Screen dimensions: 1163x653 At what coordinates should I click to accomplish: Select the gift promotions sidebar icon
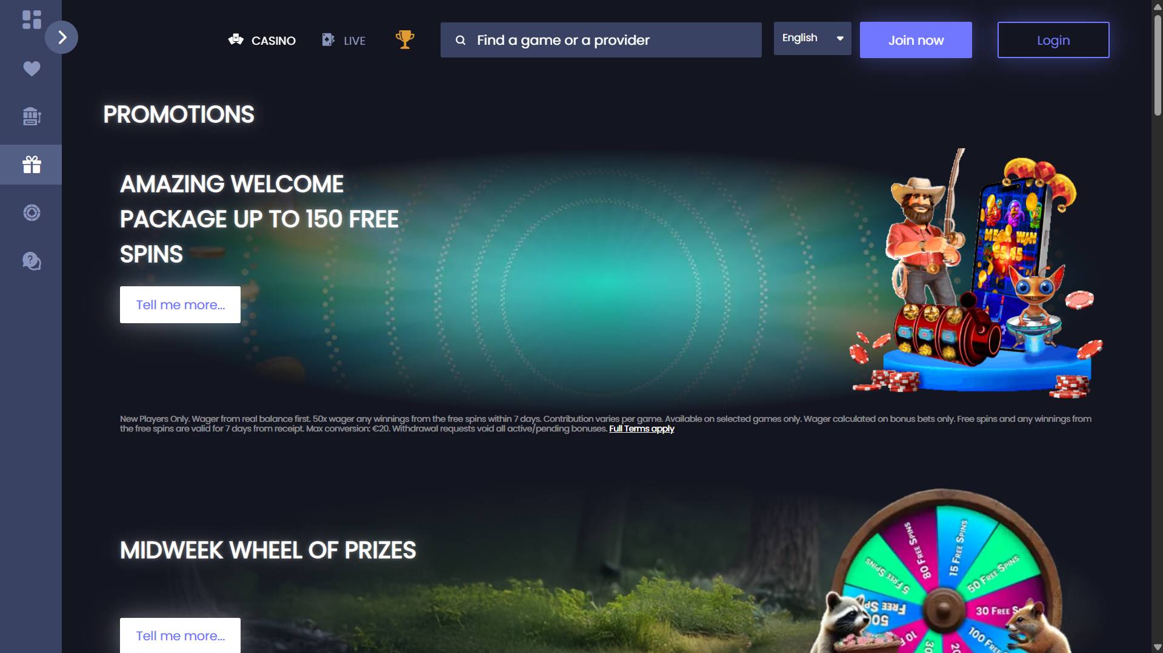coord(32,164)
